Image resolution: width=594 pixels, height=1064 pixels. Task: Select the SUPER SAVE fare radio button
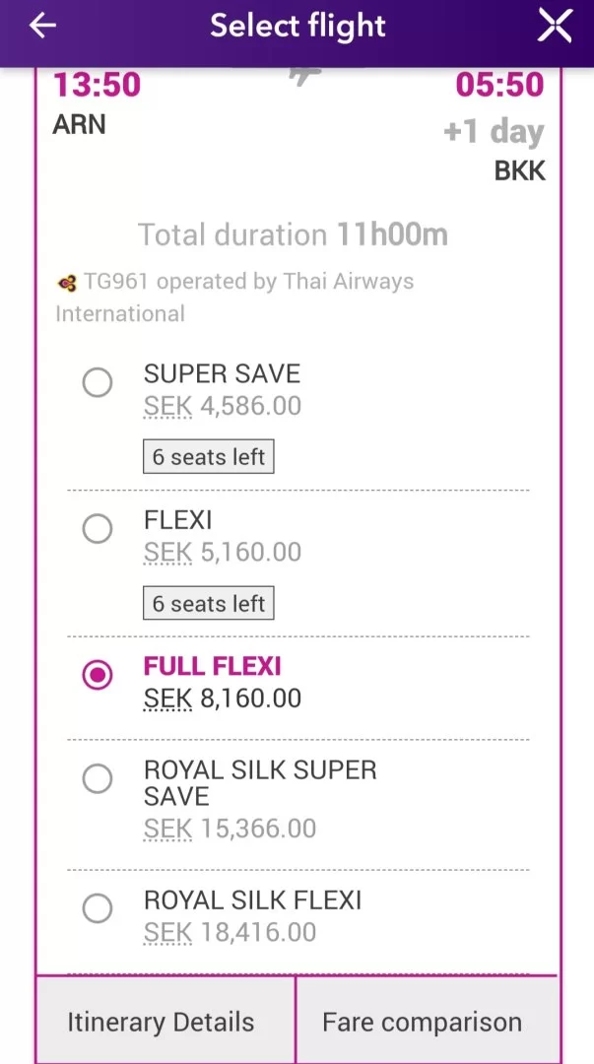(x=98, y=381)
